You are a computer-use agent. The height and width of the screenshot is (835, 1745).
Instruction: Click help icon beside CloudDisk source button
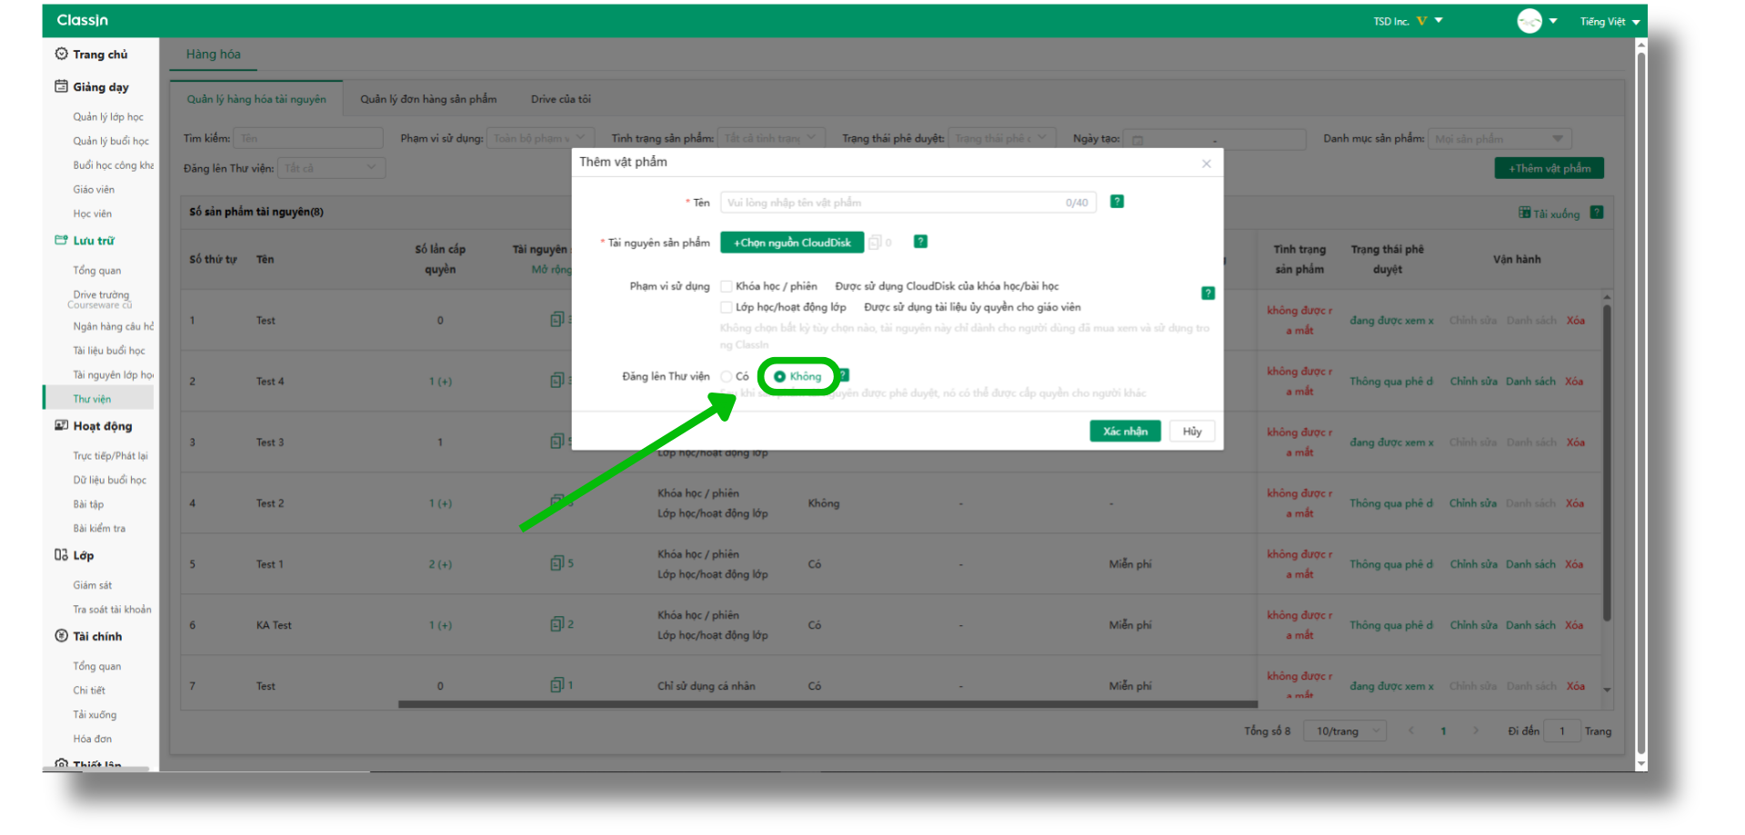920,242
